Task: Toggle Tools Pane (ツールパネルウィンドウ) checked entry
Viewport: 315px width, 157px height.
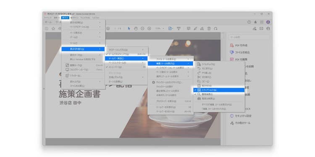Action: [126, 54]
